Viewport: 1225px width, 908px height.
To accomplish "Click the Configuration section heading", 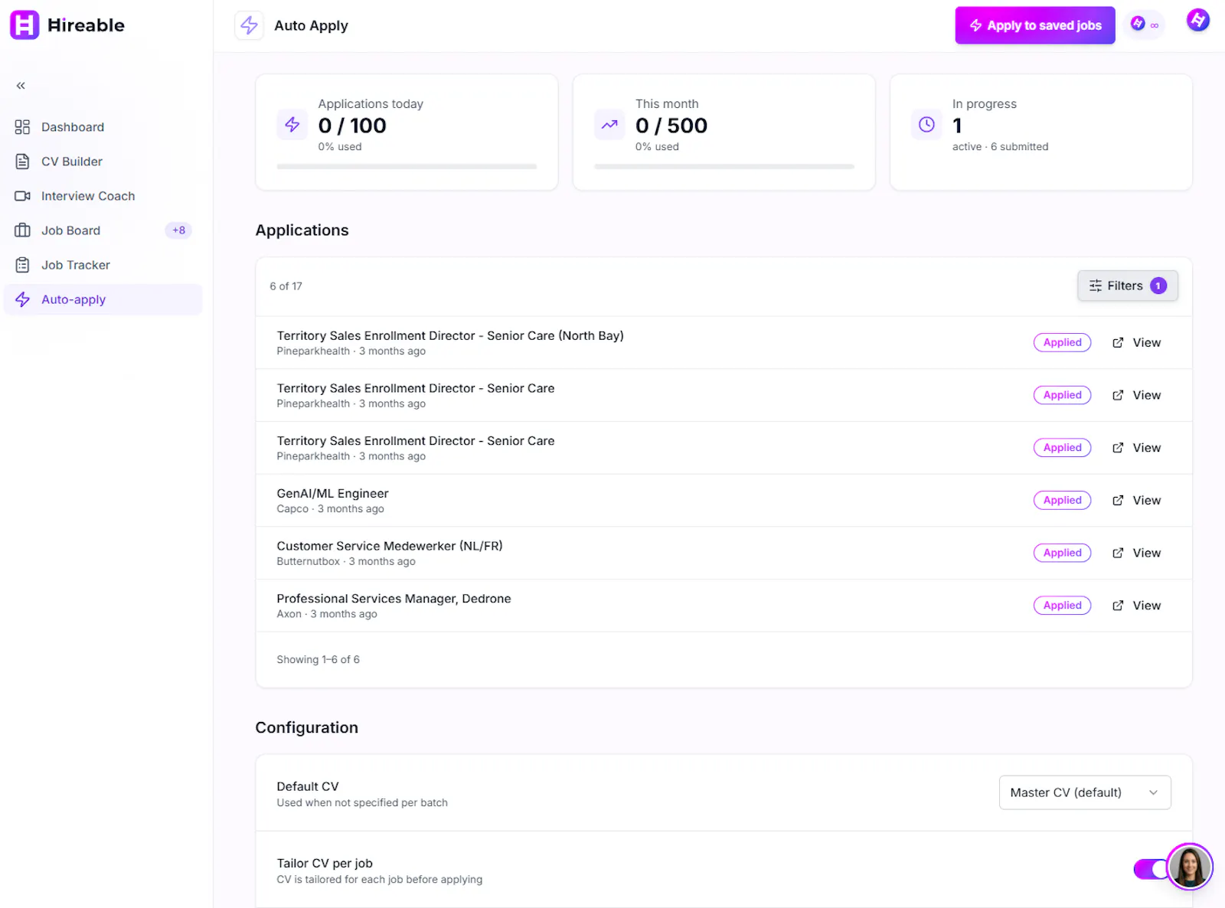I will pos(306,728).
